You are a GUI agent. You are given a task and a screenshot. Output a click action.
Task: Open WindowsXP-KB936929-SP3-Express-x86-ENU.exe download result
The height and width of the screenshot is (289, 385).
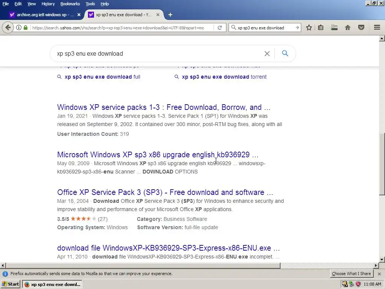168,248
